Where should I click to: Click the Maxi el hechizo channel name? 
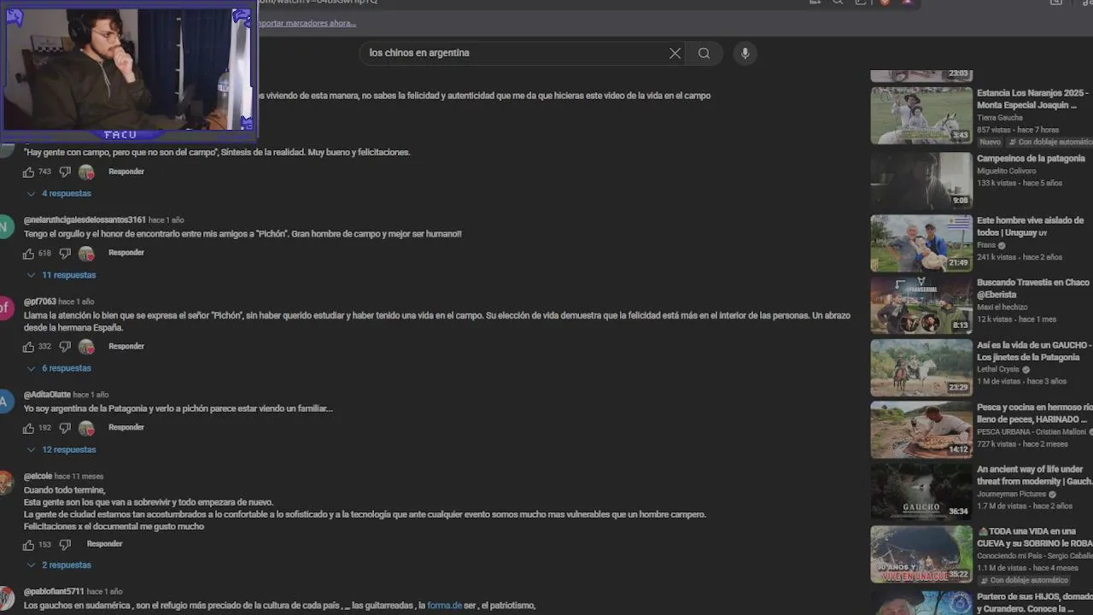point(1002,307)
